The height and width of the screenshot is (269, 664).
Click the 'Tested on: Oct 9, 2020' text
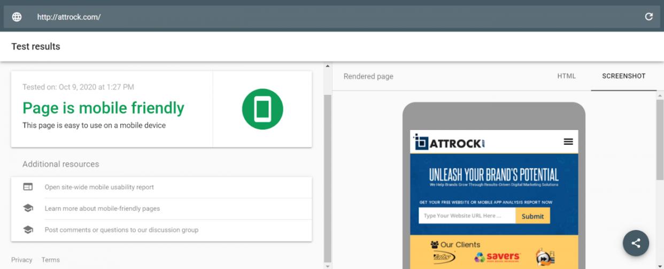[78, 87]
